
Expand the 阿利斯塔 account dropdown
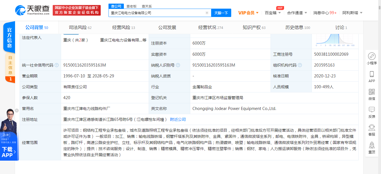click(x=350, y=13)
